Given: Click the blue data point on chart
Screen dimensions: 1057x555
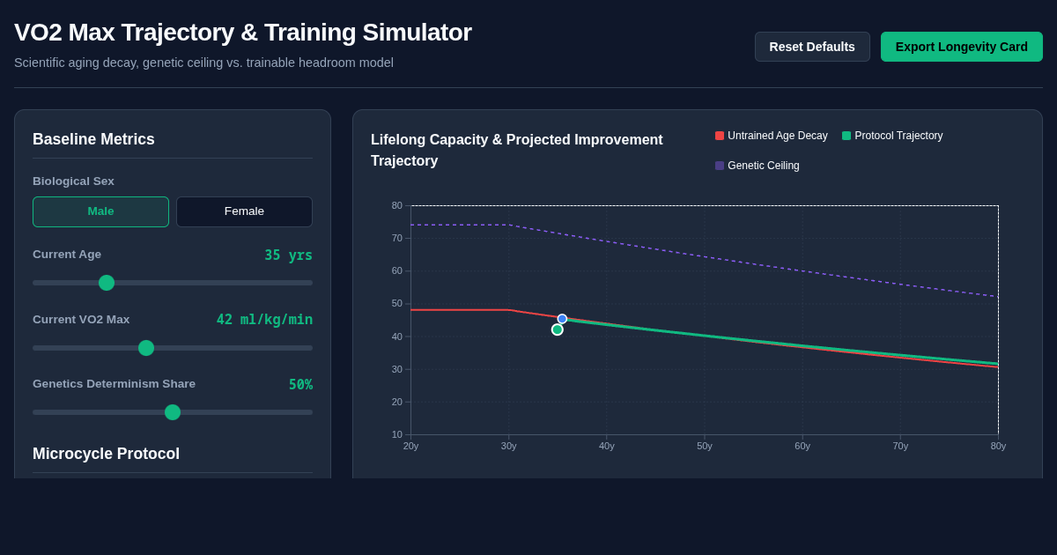Looking at the screenshot, I should tap(562, 319).
